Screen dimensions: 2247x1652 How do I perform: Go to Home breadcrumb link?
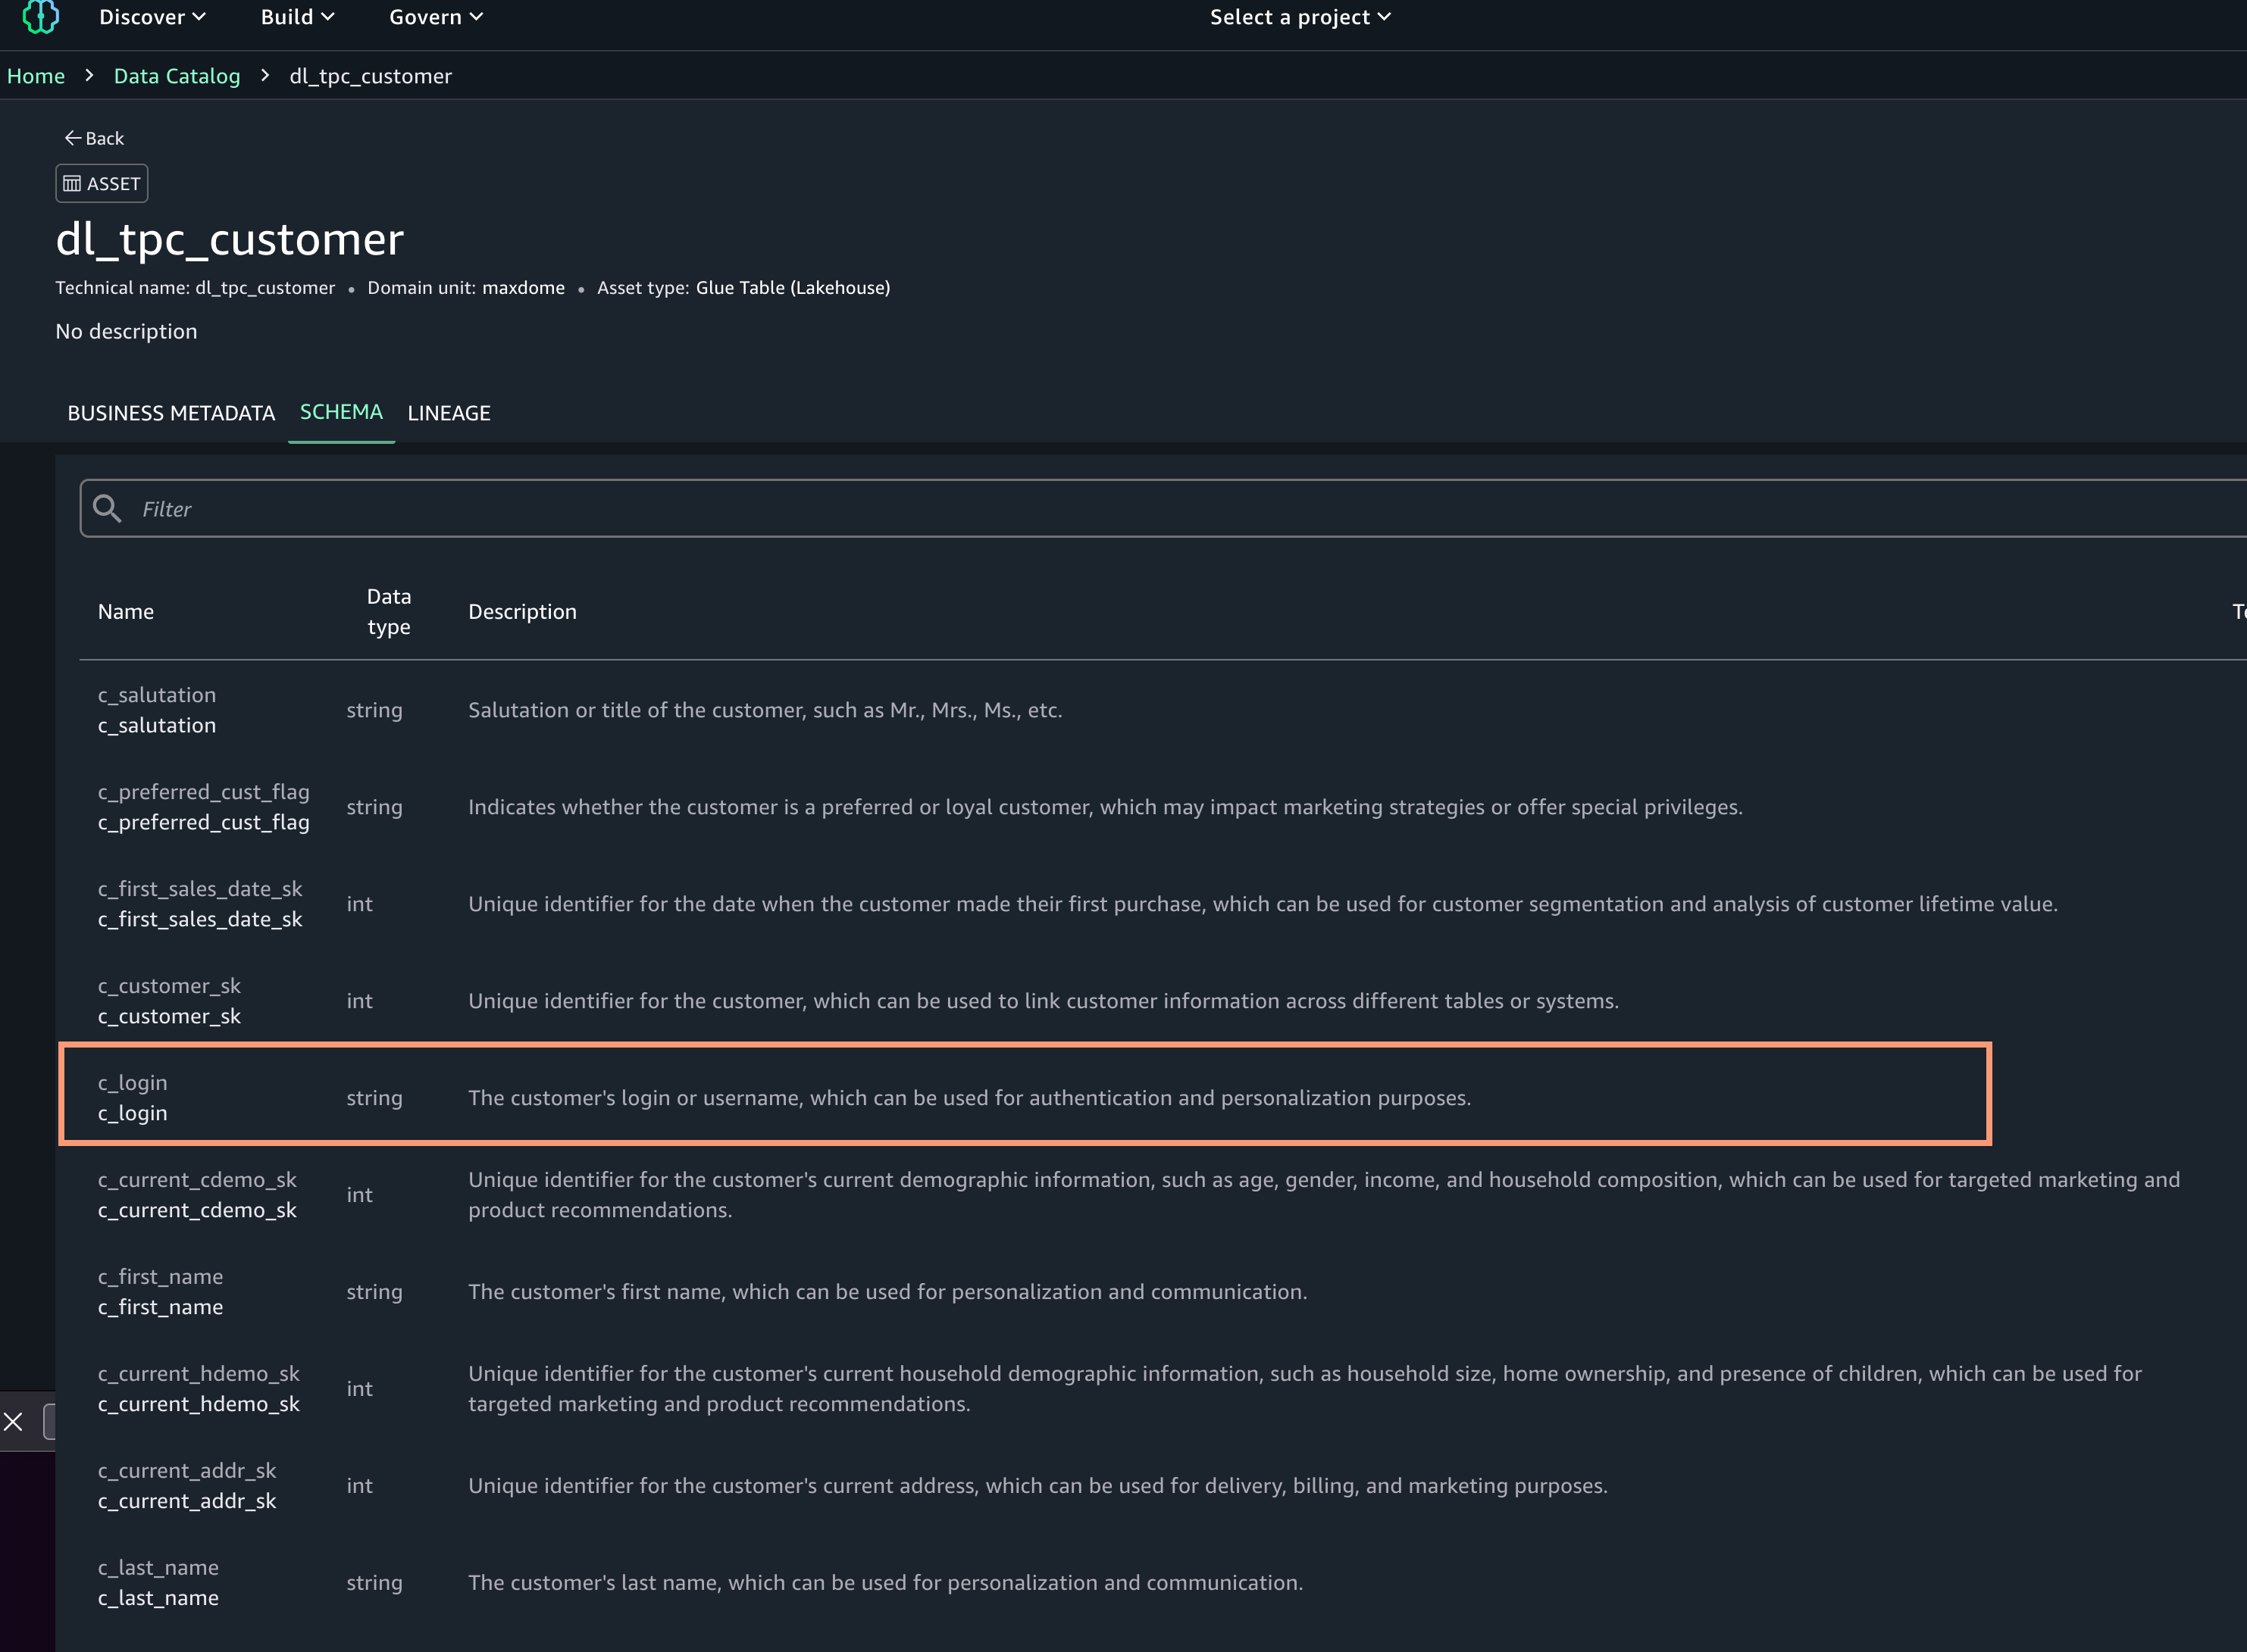36,76
